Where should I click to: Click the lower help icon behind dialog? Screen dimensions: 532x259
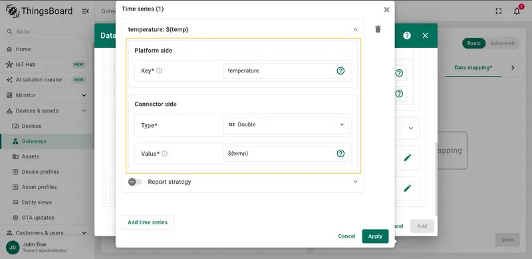400,93
